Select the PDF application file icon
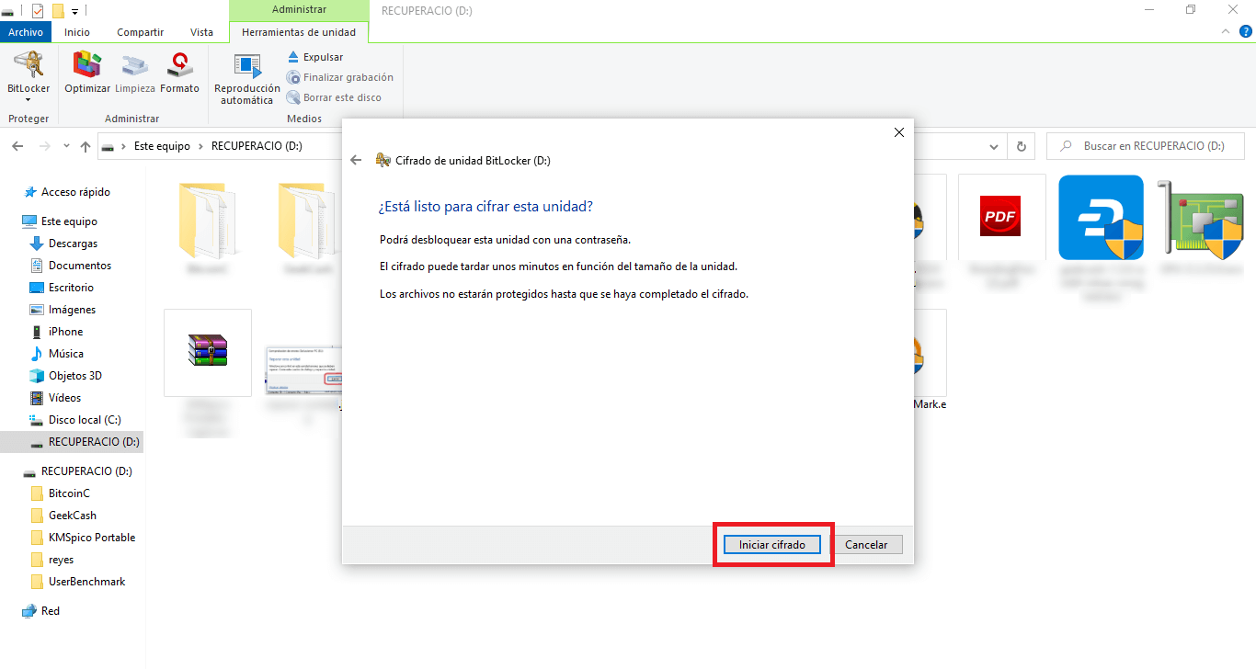This screenshot has width=1256, height=669. pos(1001,217)
